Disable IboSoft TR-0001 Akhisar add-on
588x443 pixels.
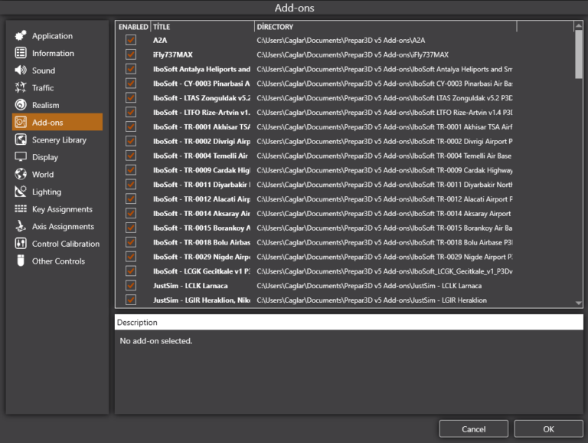tap(130, 127)
